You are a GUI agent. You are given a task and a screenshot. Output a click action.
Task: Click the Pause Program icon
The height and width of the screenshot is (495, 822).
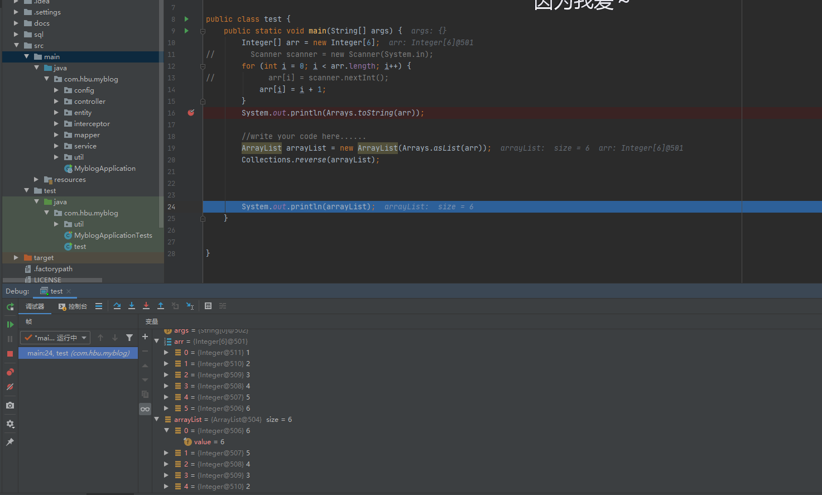click(10, 339)
